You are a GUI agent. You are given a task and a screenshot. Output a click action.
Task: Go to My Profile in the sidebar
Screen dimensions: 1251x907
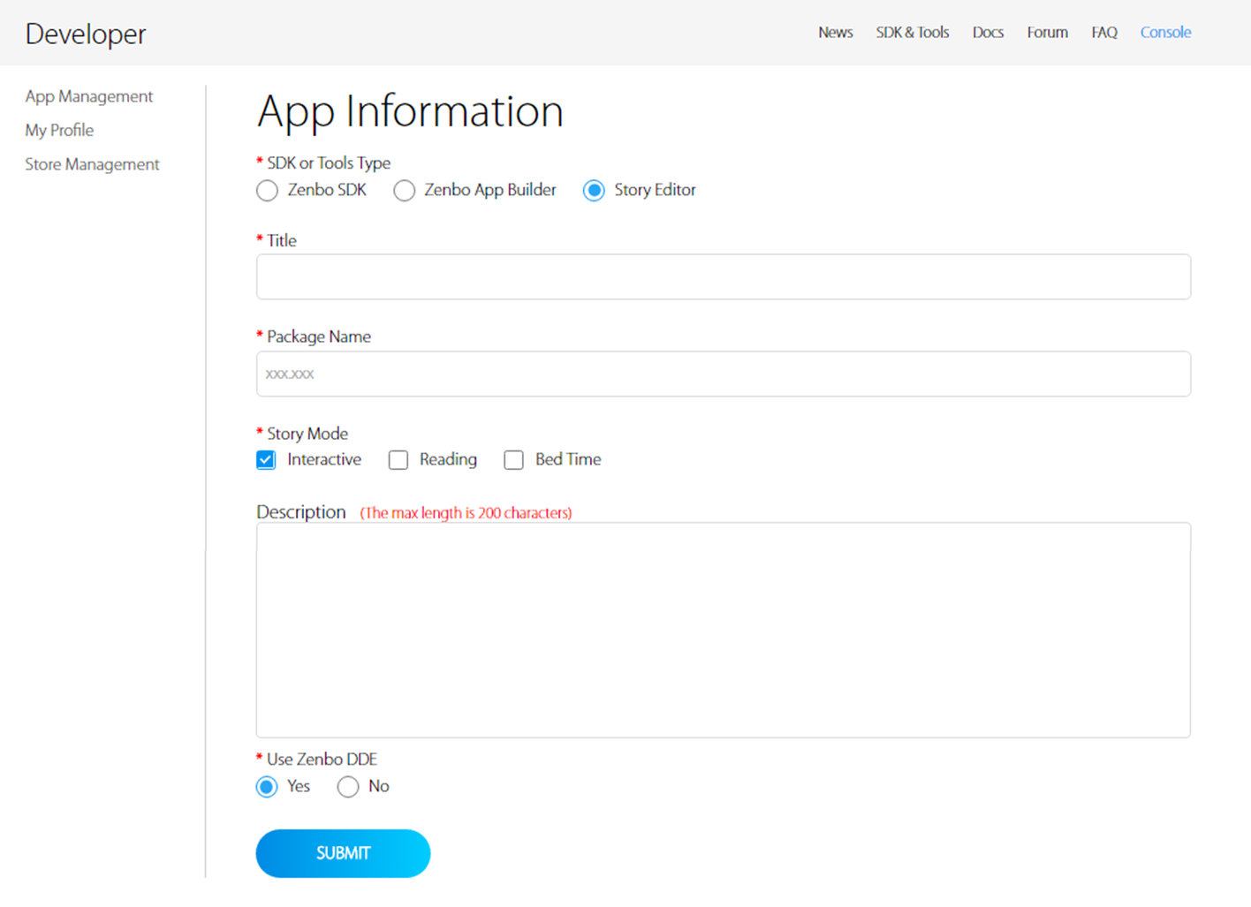click(x=59, y=131)
